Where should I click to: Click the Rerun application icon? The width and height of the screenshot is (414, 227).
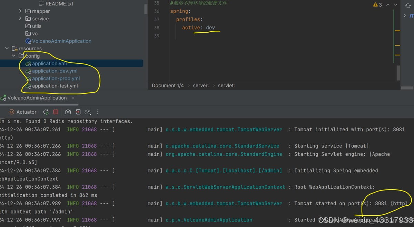click(46, 112)
